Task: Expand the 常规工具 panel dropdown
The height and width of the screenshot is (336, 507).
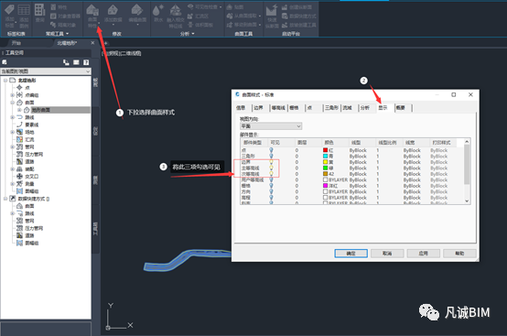Action: [67, 34]
